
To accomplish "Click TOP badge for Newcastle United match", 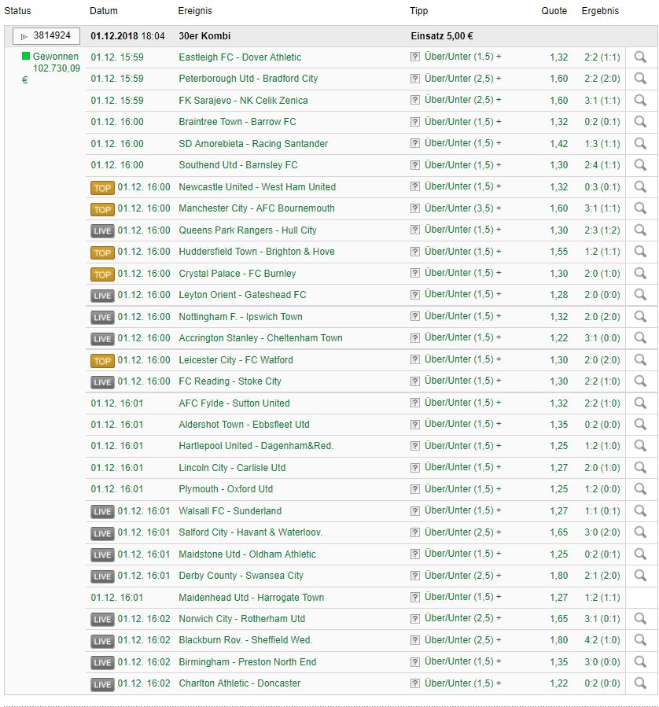I will [102, 187].
